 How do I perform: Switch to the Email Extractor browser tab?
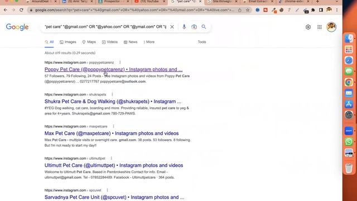point(257,2)
